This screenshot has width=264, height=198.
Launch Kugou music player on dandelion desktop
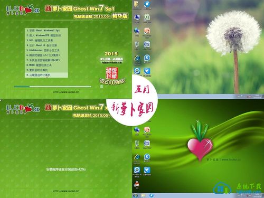(147, 59)
